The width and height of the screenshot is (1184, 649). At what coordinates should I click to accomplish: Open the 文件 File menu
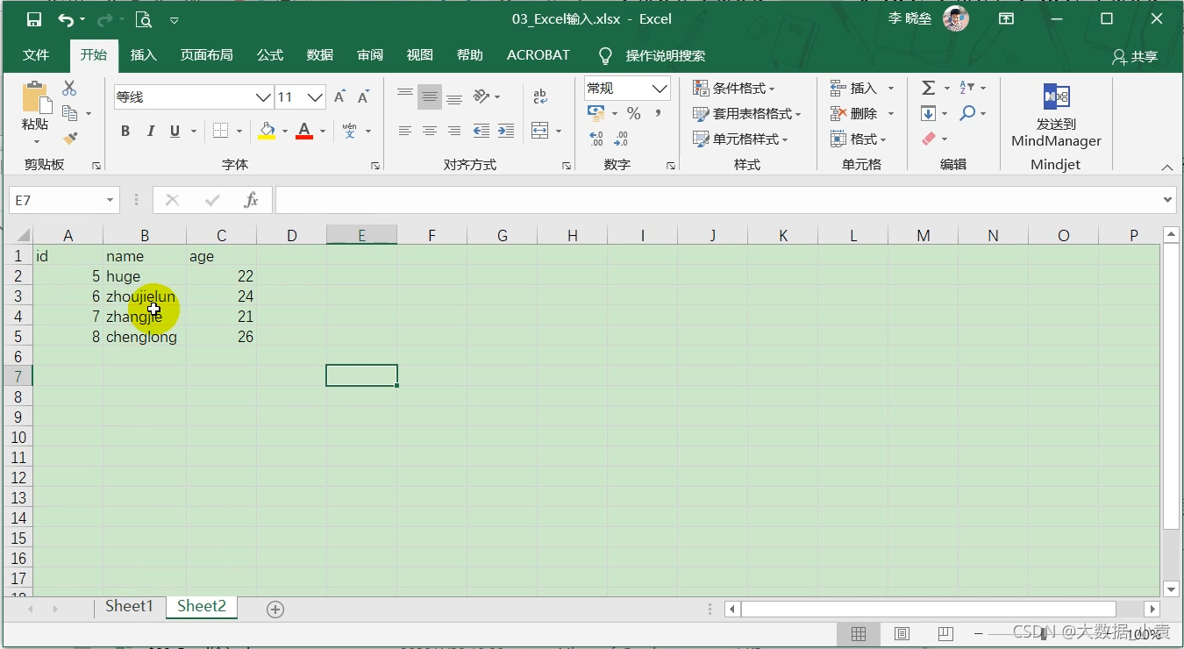[x=36, y=54]
